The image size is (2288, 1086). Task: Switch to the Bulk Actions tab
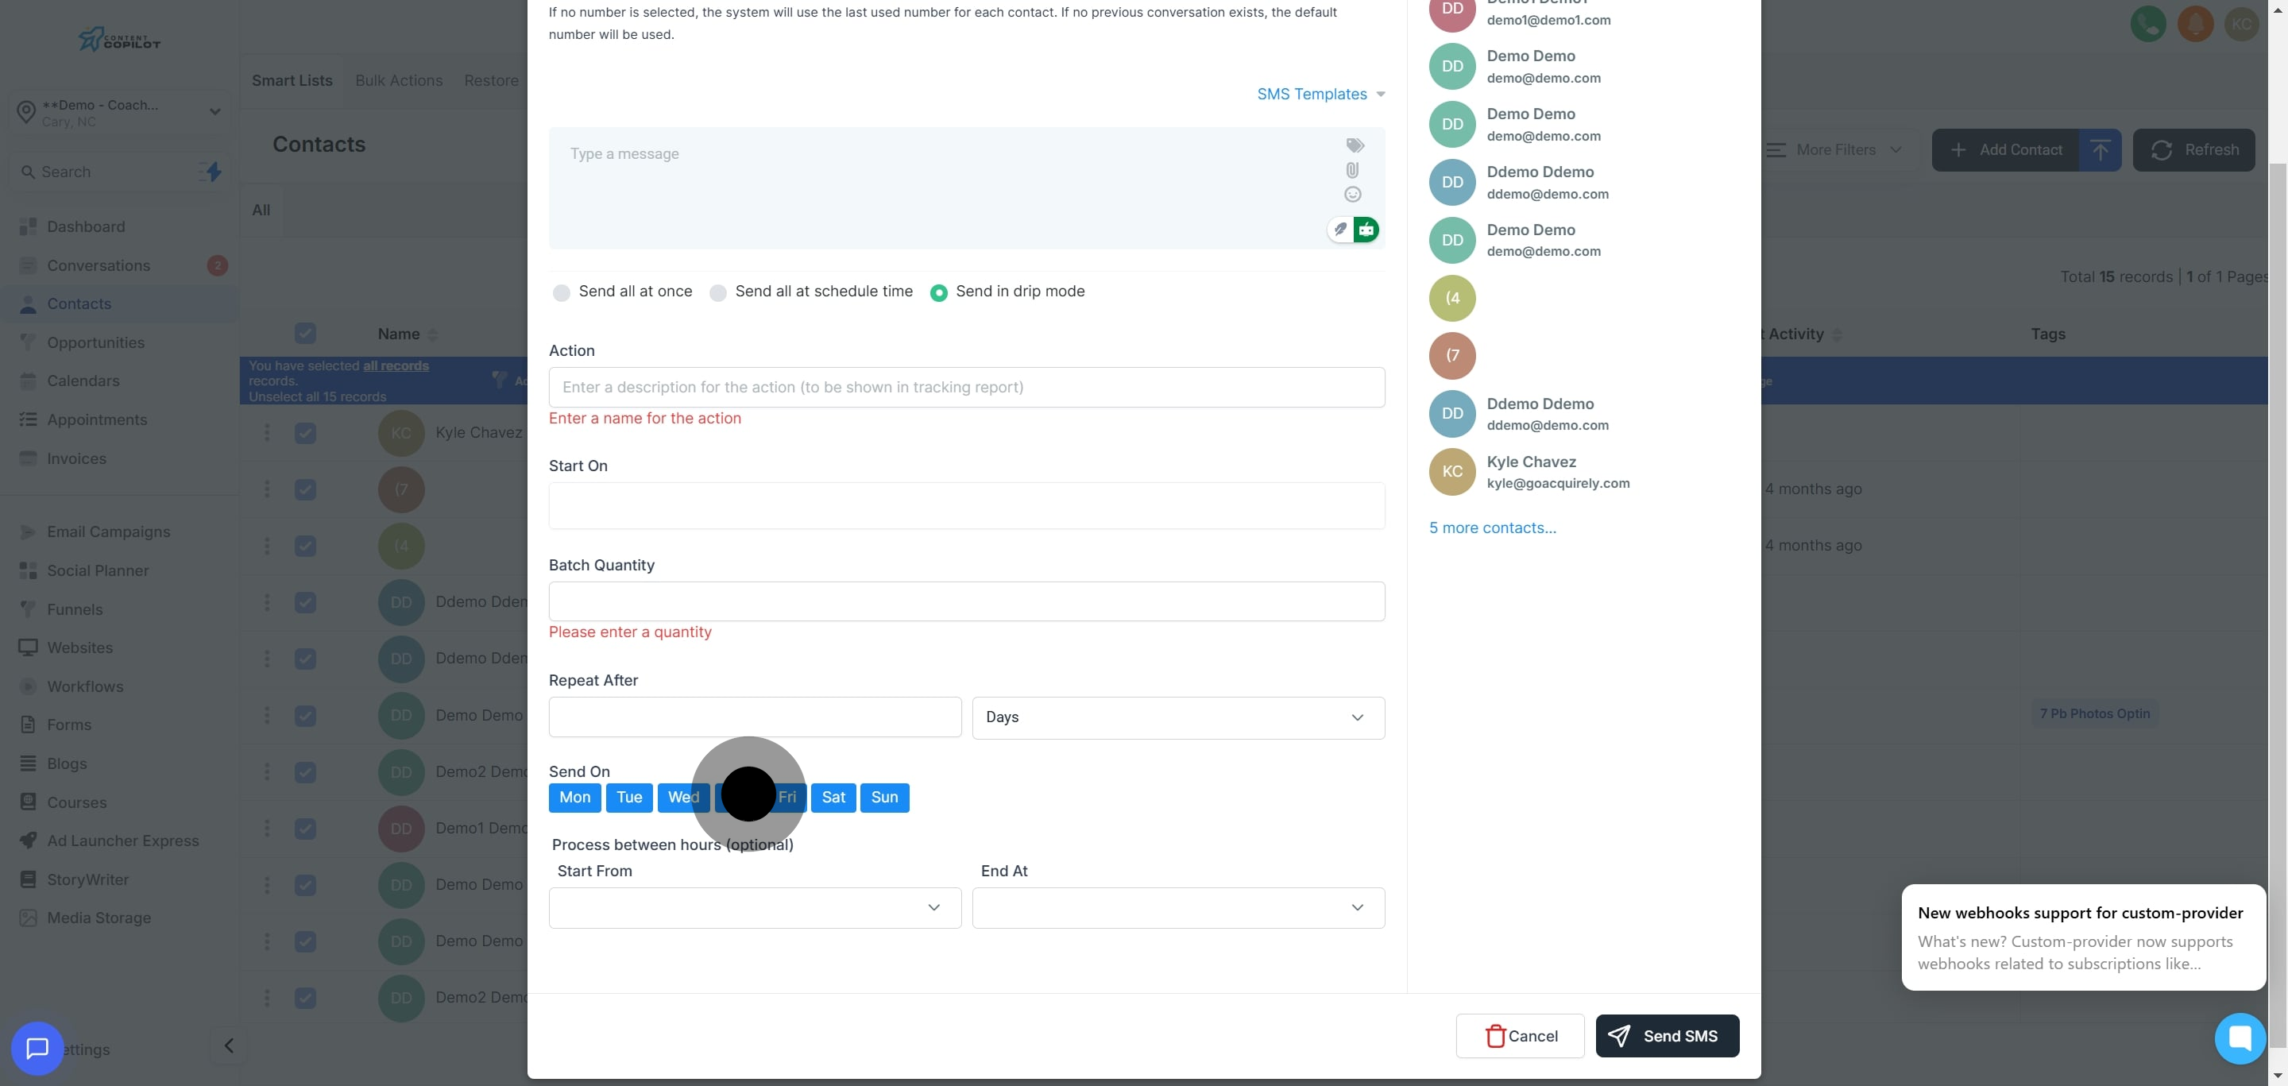tap(399, 81)
